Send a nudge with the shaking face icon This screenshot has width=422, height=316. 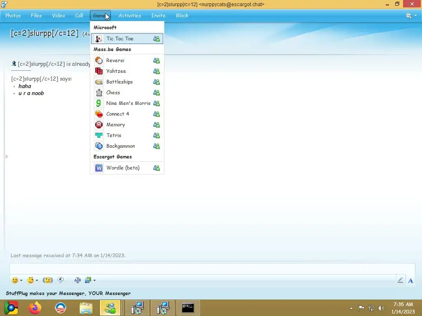[x=48, y=280]
